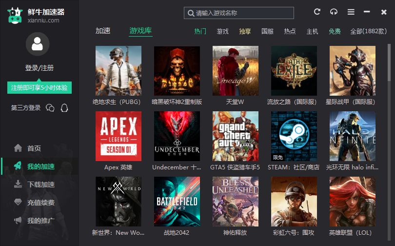Select the 热门 category filter

(200, 31)
